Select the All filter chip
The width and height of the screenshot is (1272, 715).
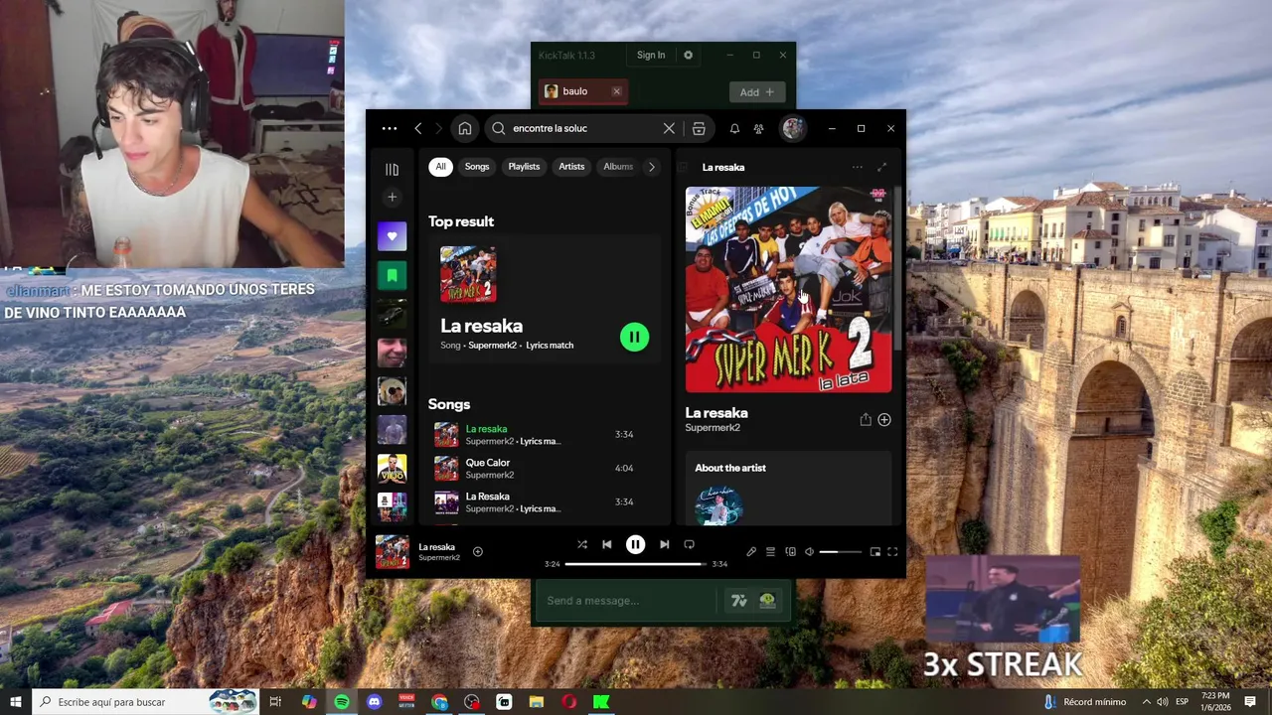(x=440, y=167)
